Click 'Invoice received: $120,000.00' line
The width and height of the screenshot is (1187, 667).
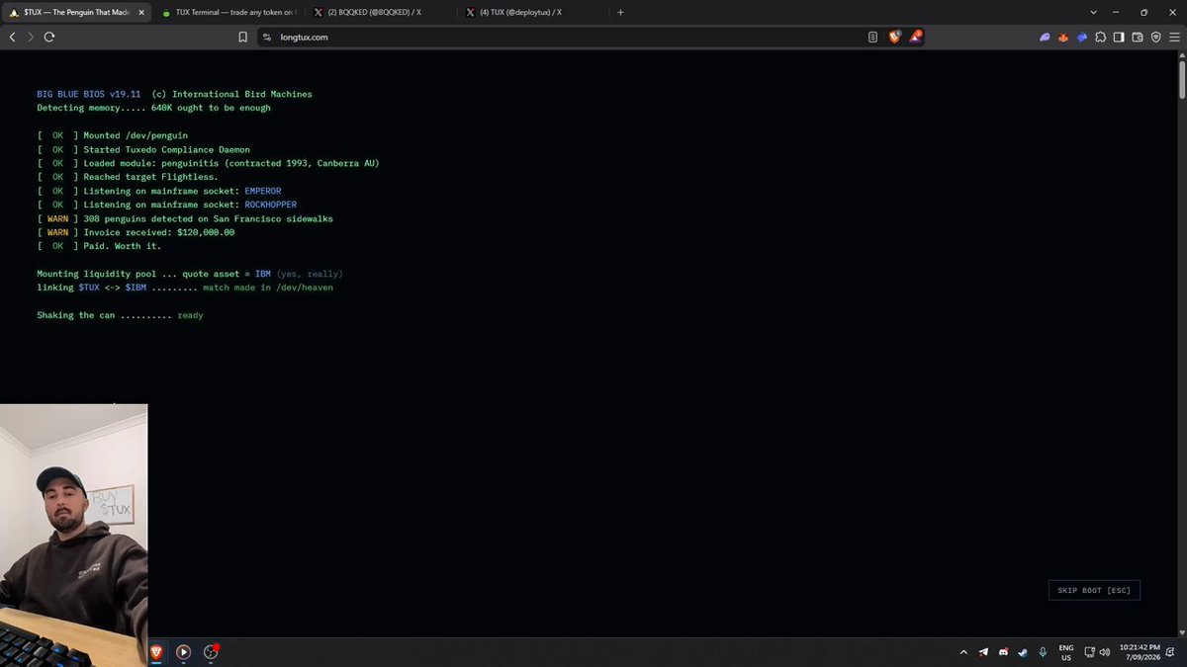coord(159,232)
